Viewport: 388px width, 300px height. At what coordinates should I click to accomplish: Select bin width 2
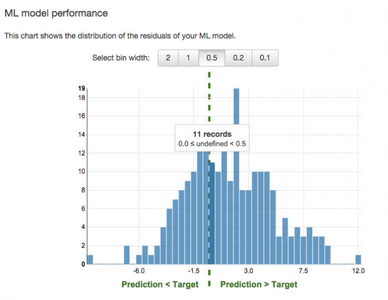click(168, 58)
